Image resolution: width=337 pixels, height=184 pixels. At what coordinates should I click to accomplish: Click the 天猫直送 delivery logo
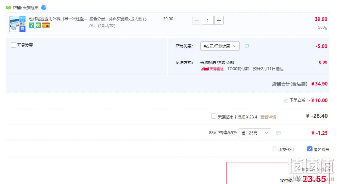[x=212, y=69]
